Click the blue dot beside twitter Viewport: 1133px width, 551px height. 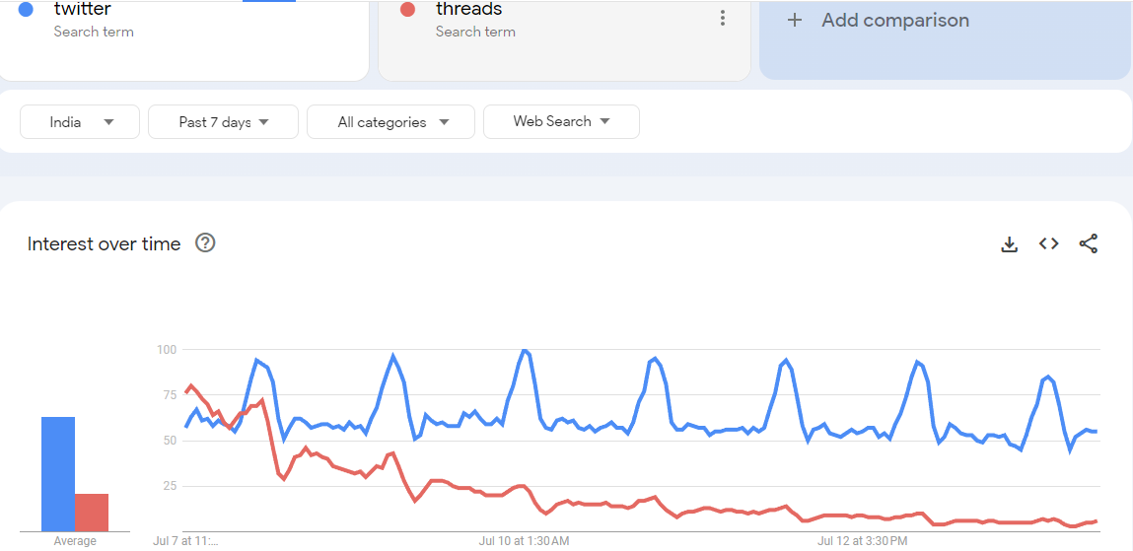[x=27, y=10]
